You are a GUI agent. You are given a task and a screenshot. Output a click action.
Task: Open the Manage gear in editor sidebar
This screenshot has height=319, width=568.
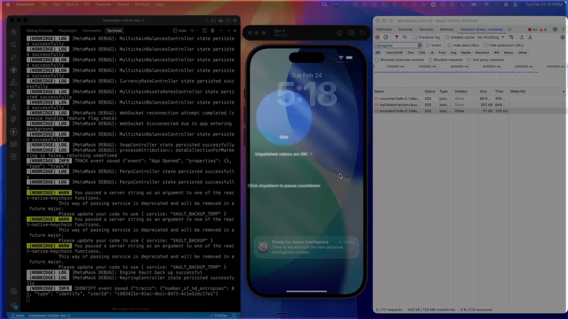pos(13,305)
